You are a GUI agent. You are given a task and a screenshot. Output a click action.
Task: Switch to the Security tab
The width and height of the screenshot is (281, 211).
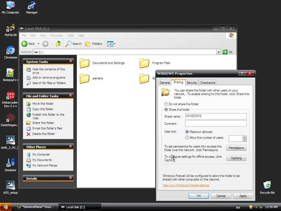(192, 82)
